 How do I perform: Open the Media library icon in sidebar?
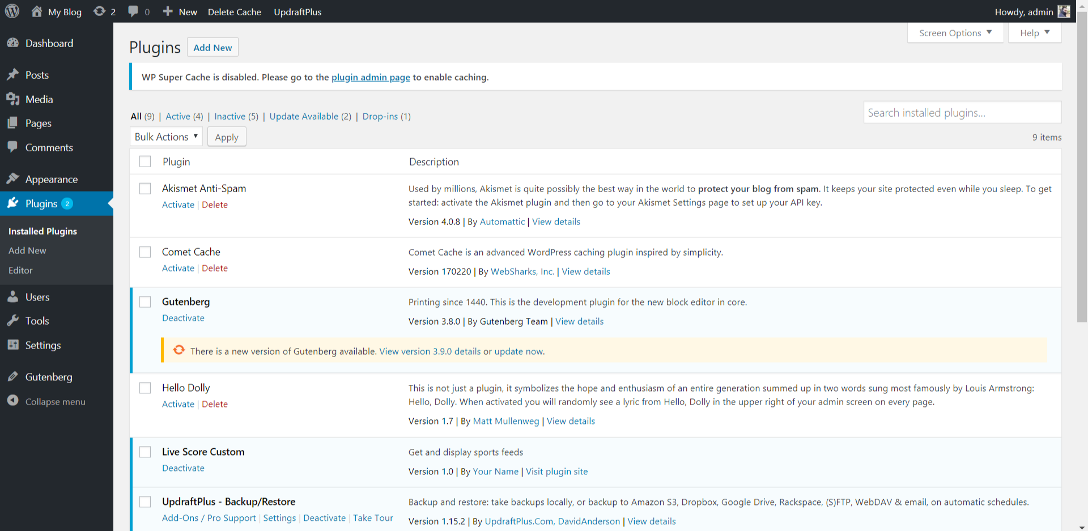12,99
